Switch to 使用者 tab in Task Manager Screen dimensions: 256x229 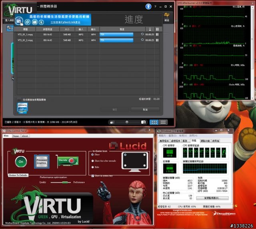(x=216, y=141)
